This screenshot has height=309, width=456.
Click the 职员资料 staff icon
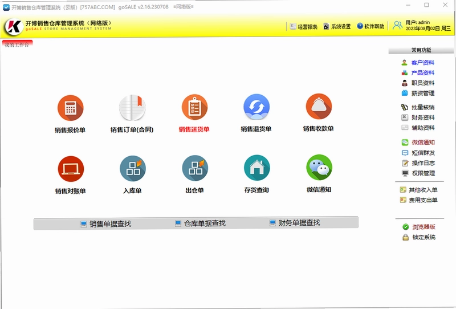[404, 83]
